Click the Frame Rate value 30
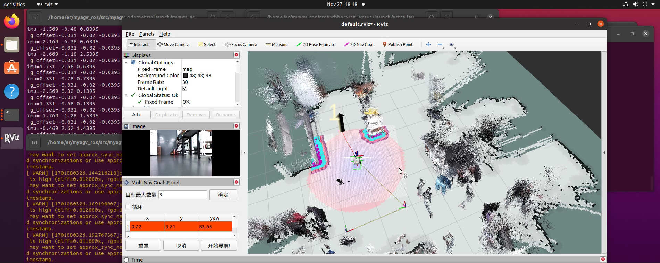660x263 pixels. pos(185,82)
